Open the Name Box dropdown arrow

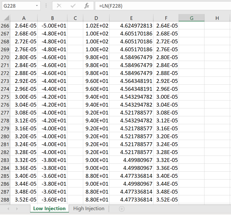(x=37, y=6)
